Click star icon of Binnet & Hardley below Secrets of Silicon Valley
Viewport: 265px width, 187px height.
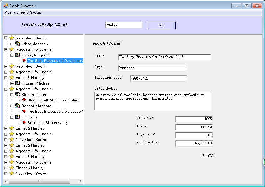(12, 128)
